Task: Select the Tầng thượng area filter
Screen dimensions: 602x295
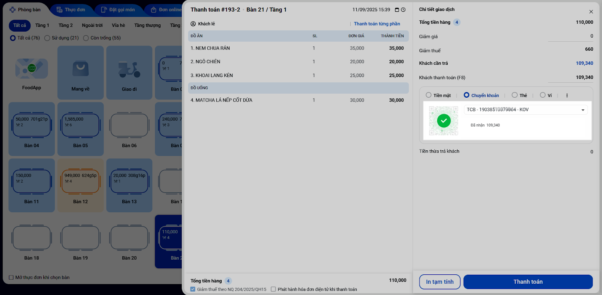Action: 147,25
